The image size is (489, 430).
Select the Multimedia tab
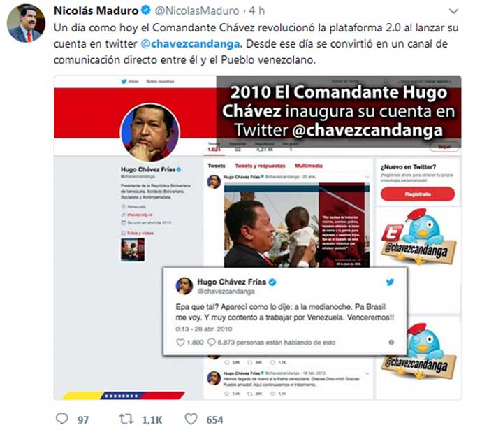[x=309, y=166]
